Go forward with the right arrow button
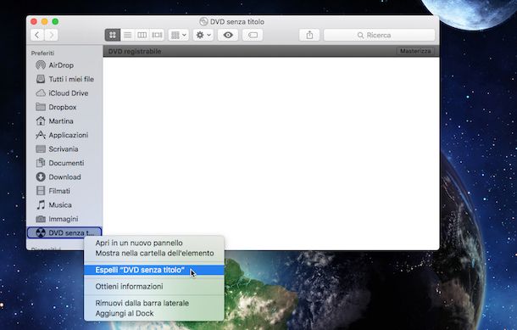Image resolution: width=517 pixels, height=330 pixels. tap(51, 35)
